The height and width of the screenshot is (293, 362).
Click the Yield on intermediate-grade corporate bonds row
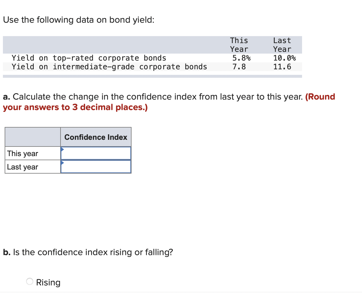point(109,67)
